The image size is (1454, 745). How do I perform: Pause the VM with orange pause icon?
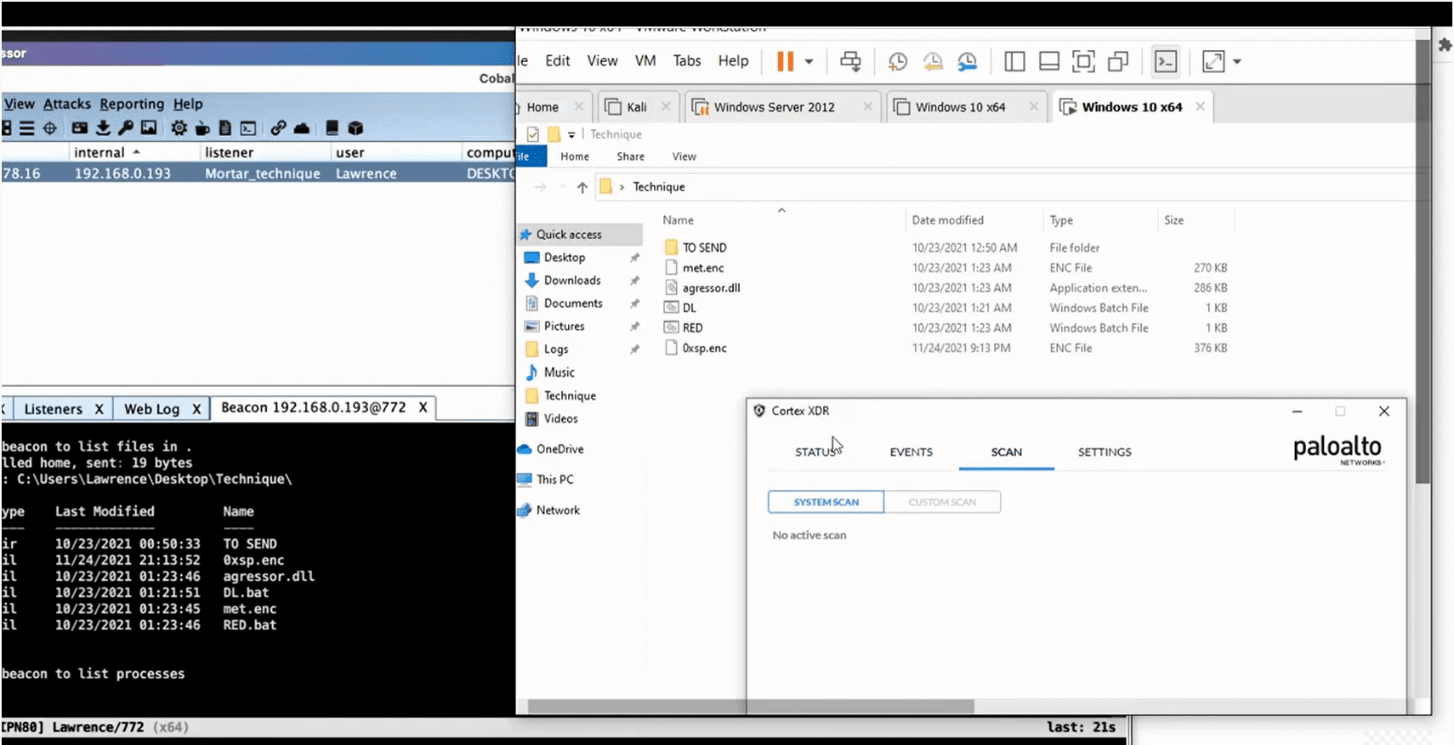tap(786, 61)
